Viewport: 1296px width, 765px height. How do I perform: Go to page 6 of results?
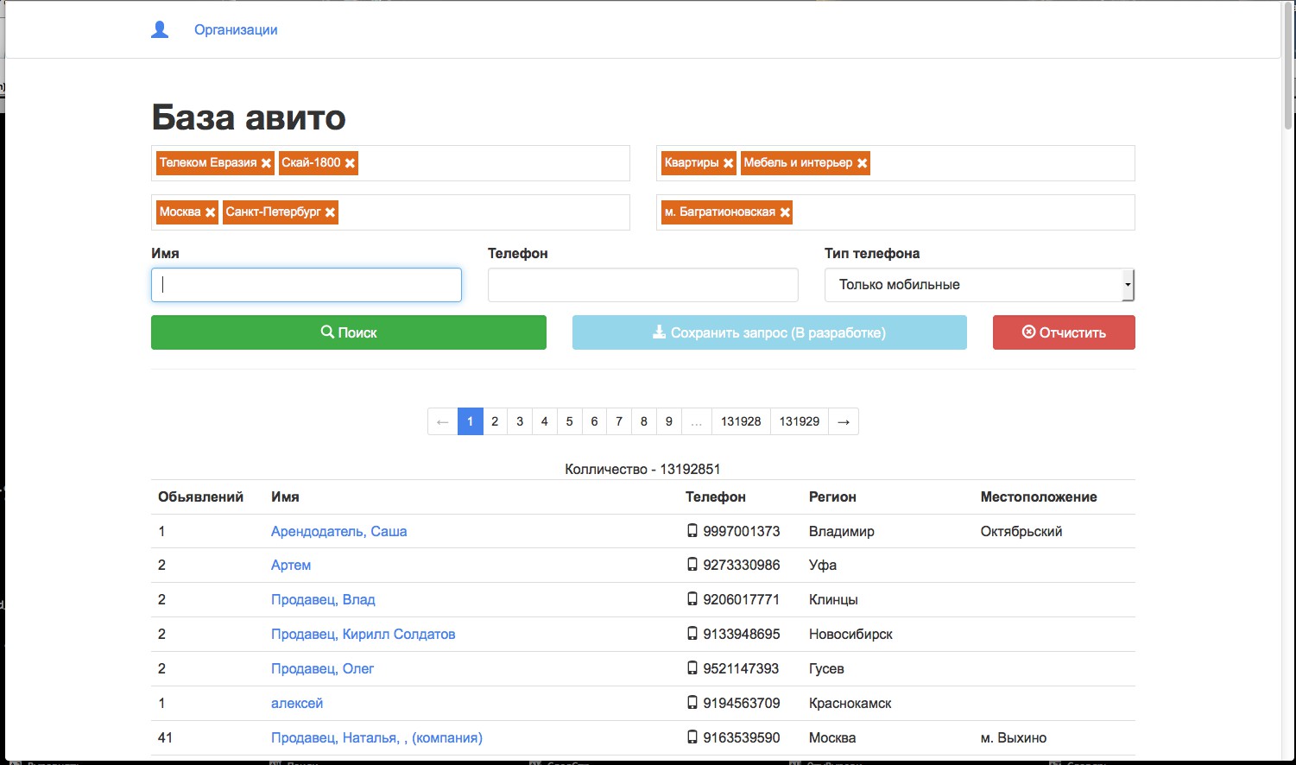(x=594, y=421)
